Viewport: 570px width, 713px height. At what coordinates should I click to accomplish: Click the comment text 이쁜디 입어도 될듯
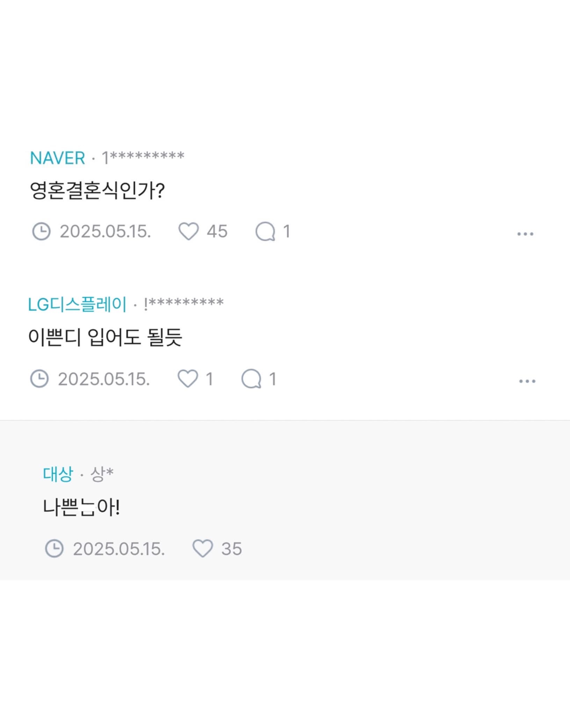pyautogui.click(x=105, y=338)
